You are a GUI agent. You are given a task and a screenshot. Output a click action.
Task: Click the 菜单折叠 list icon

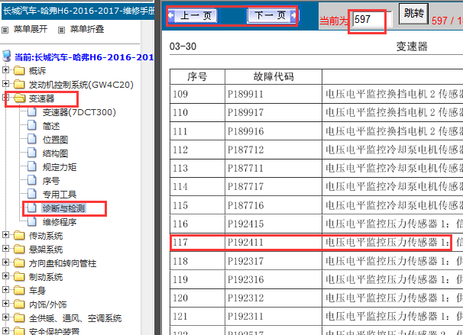[61, 30]
